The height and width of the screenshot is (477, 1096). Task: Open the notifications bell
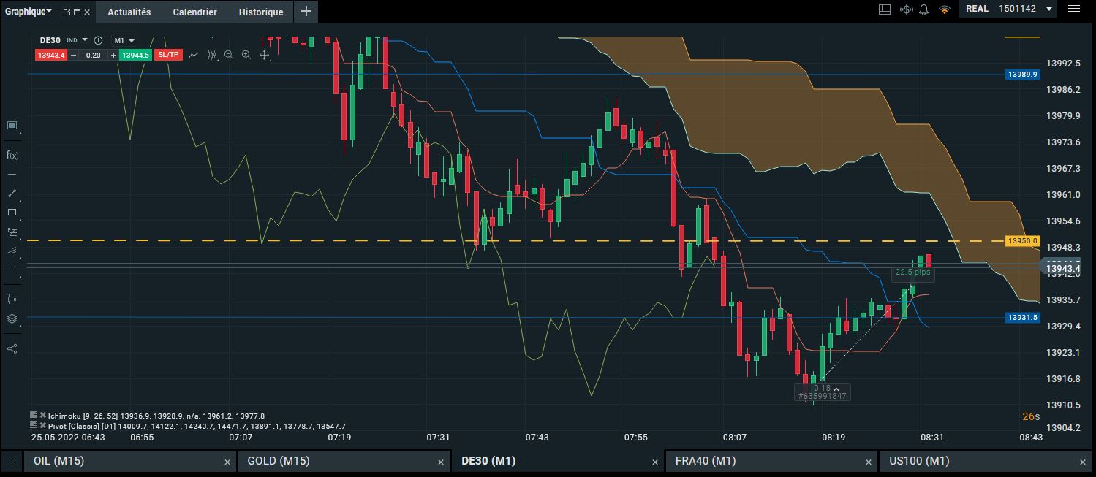(923, 9)
